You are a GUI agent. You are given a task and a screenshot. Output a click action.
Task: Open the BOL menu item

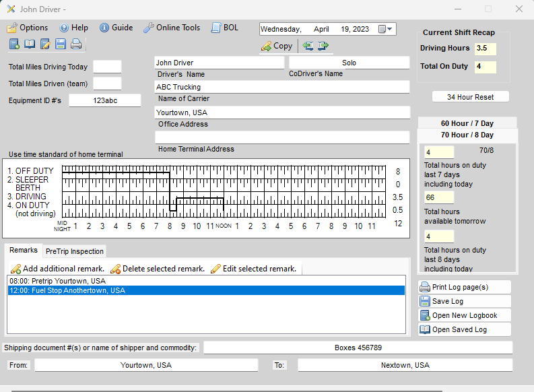click(x=225, y=28)
